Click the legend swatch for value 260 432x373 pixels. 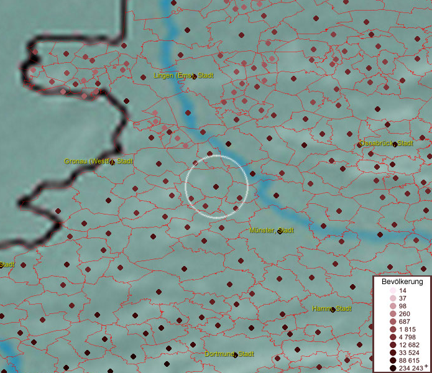pos(393,314)
